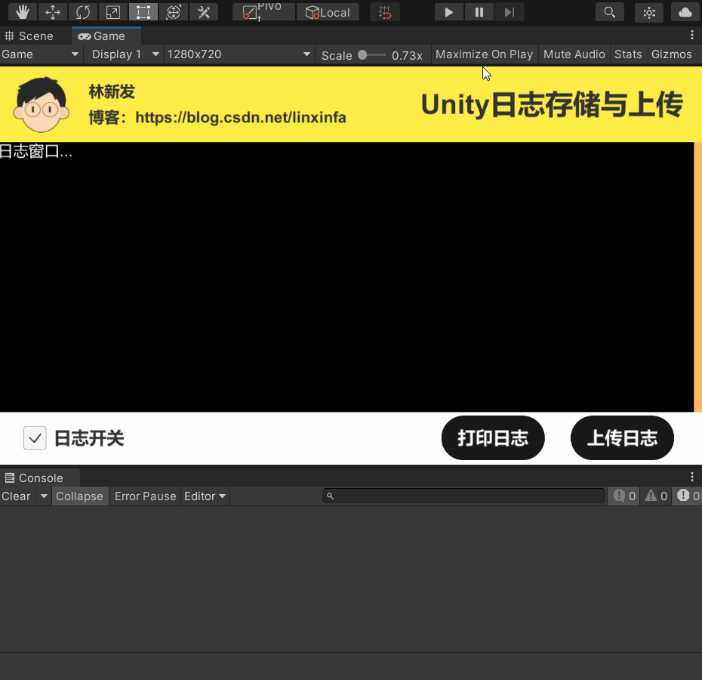This screenshot has width=702, height=680.
Task: Toggle Stats overlay
Action: [628, 54]
